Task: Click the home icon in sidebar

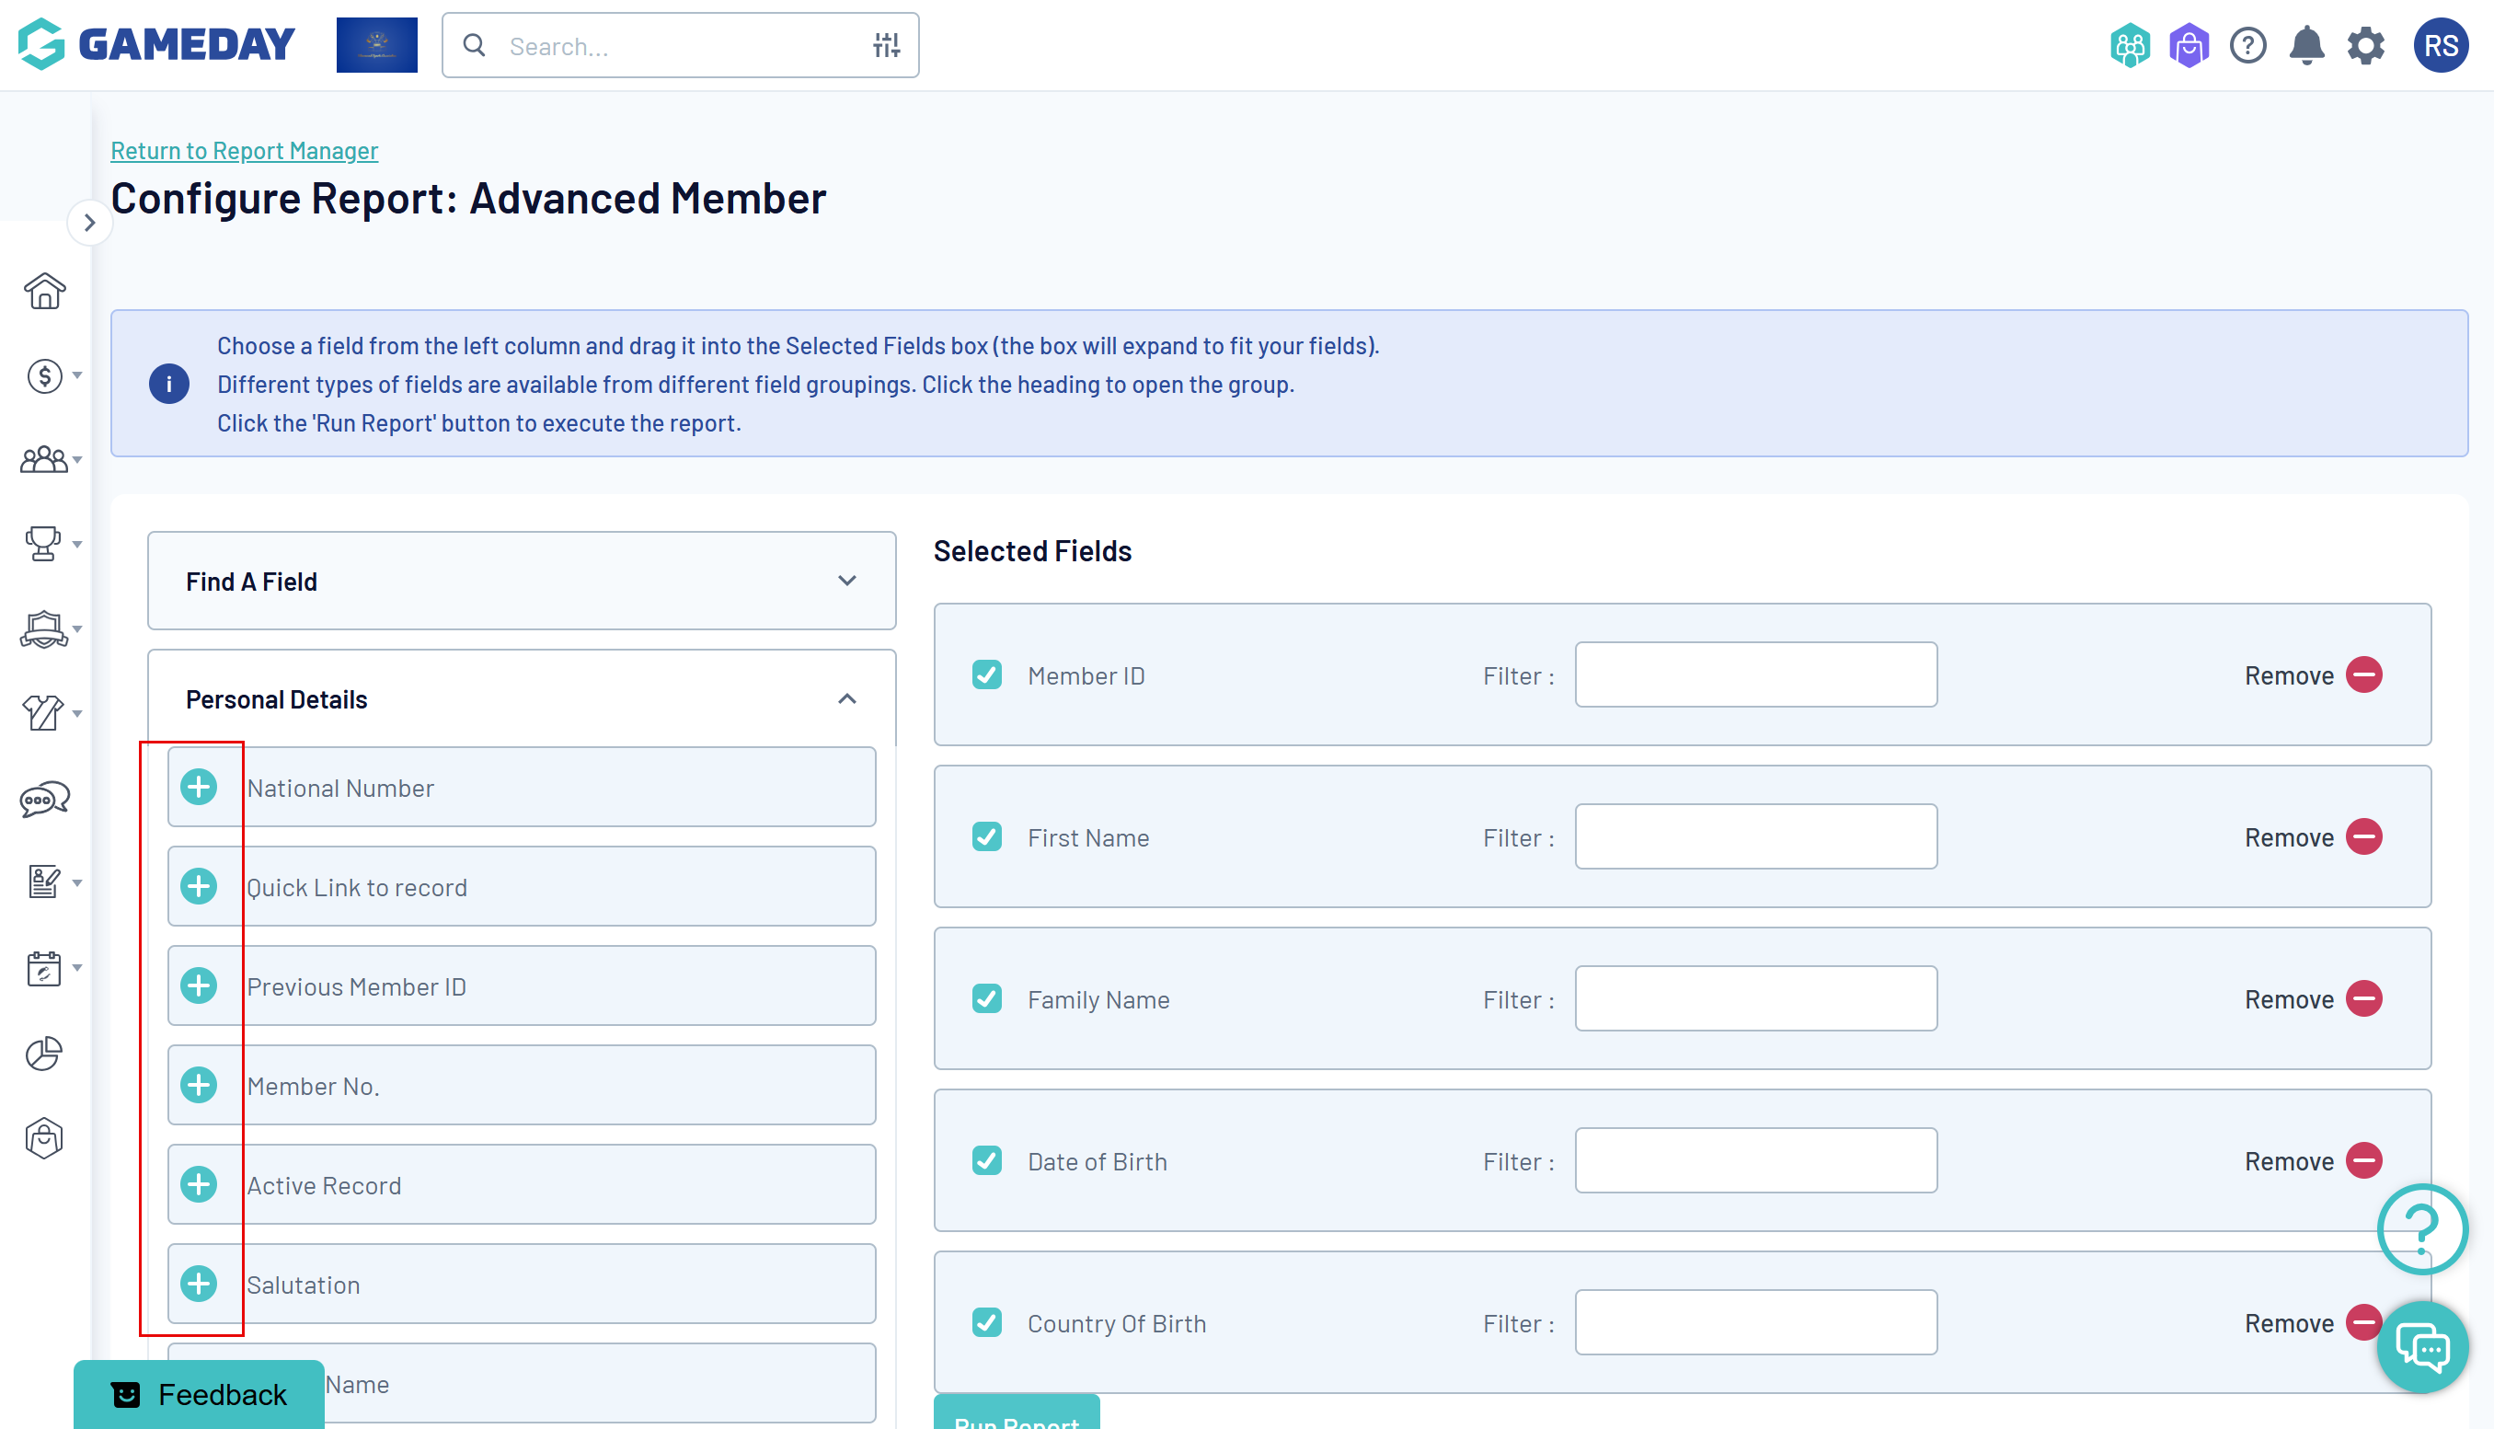Action: coord(44,292)
